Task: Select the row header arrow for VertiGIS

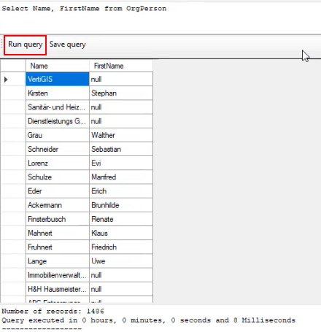Action: point(13,79)
